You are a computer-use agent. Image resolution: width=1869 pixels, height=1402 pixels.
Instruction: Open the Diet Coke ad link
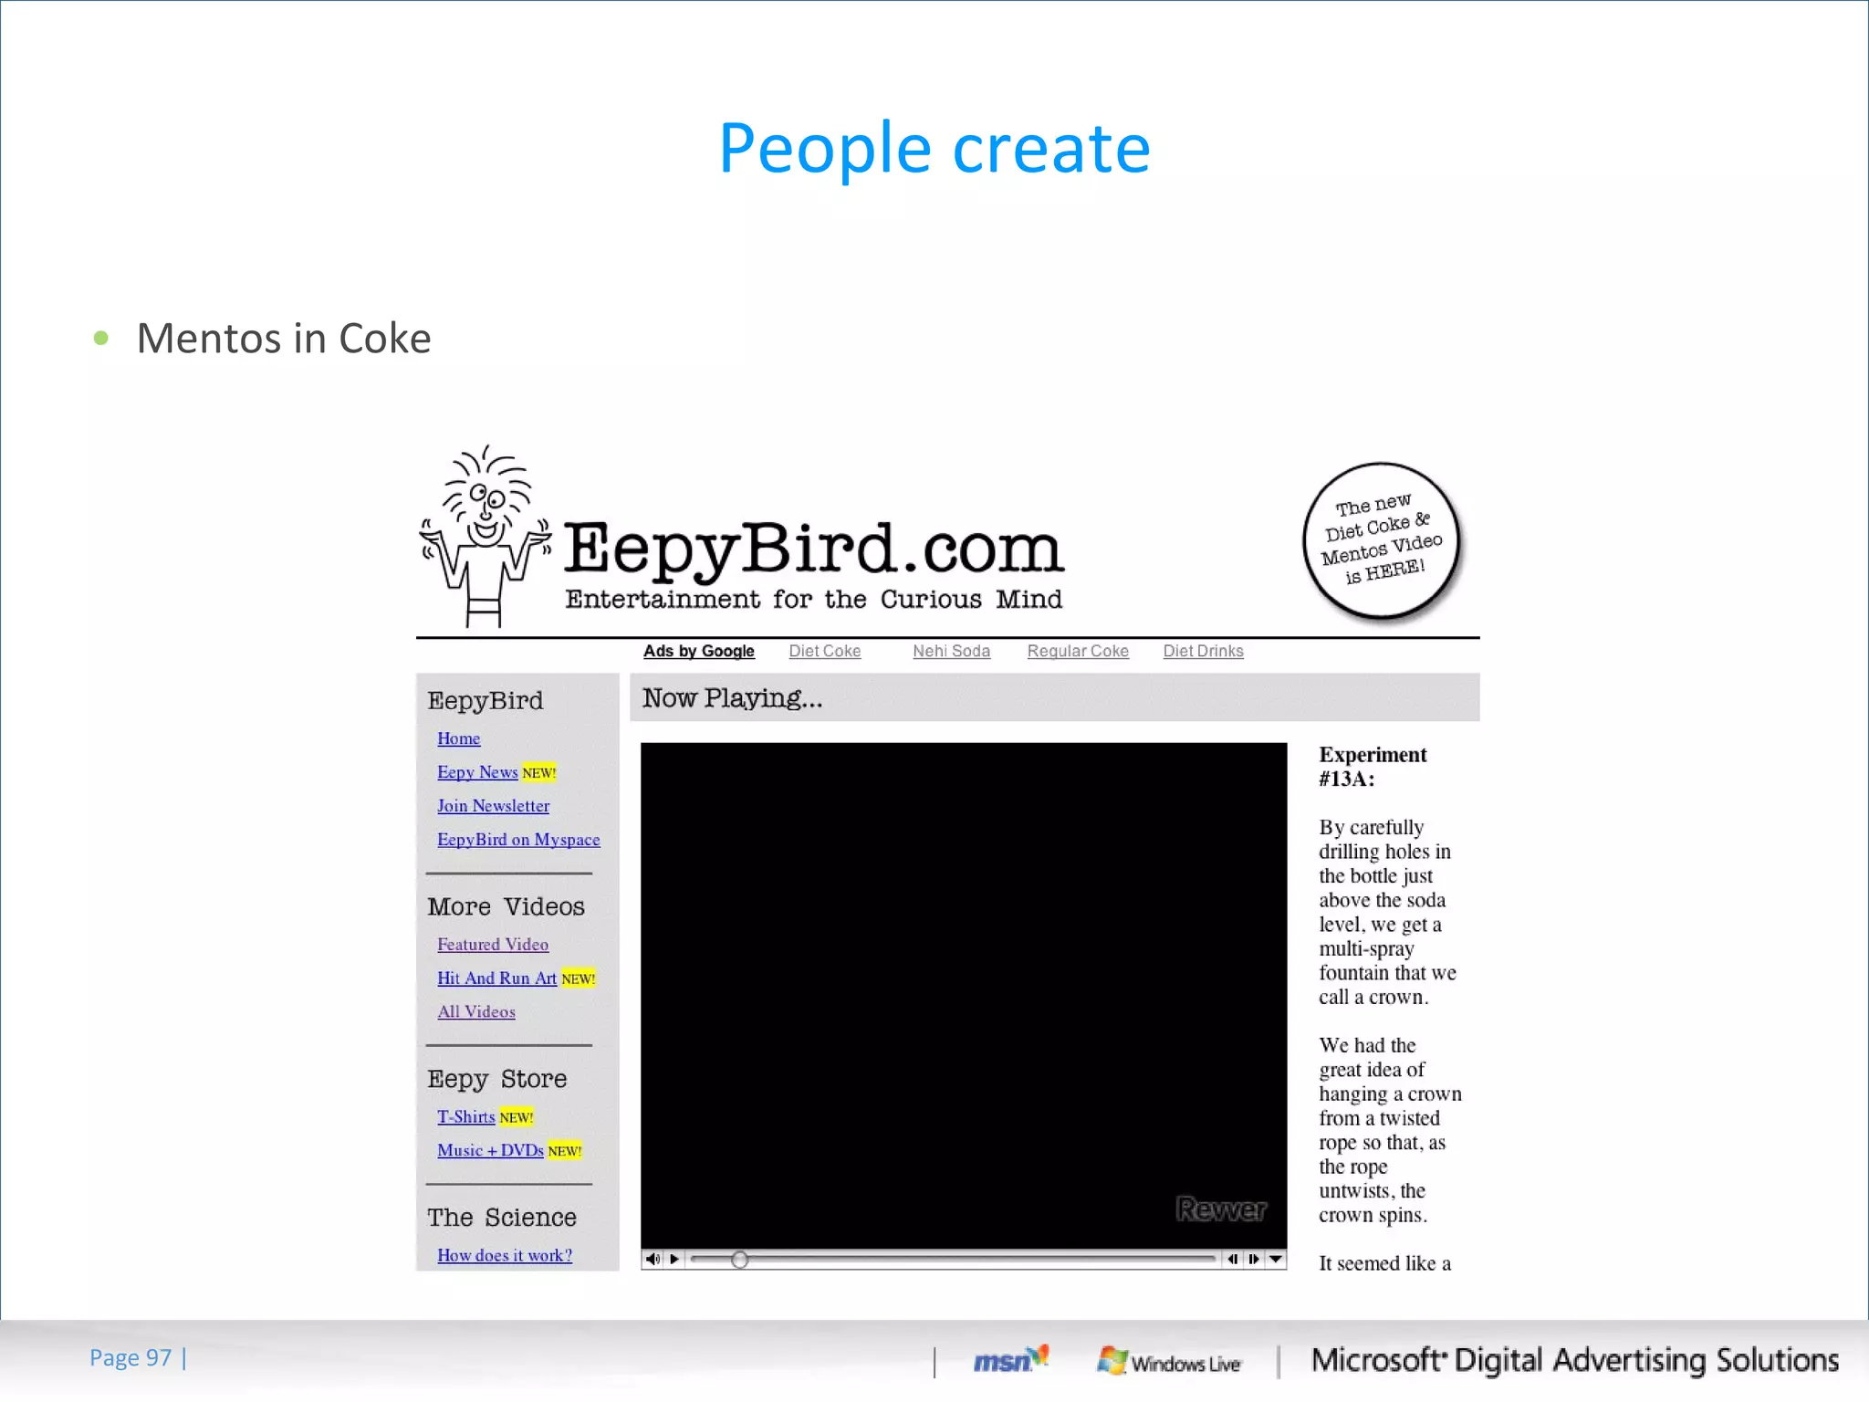click(825, 651)
